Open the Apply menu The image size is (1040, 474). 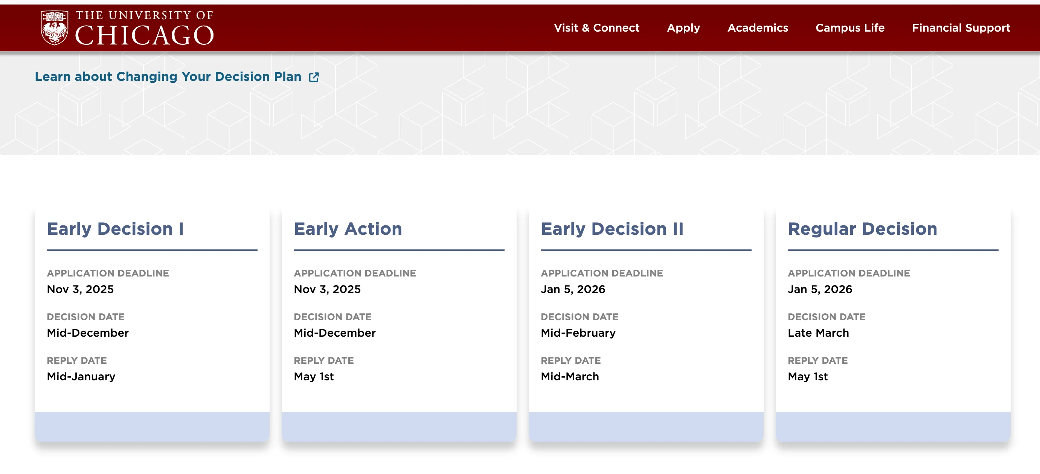click(x=683, y=28)
